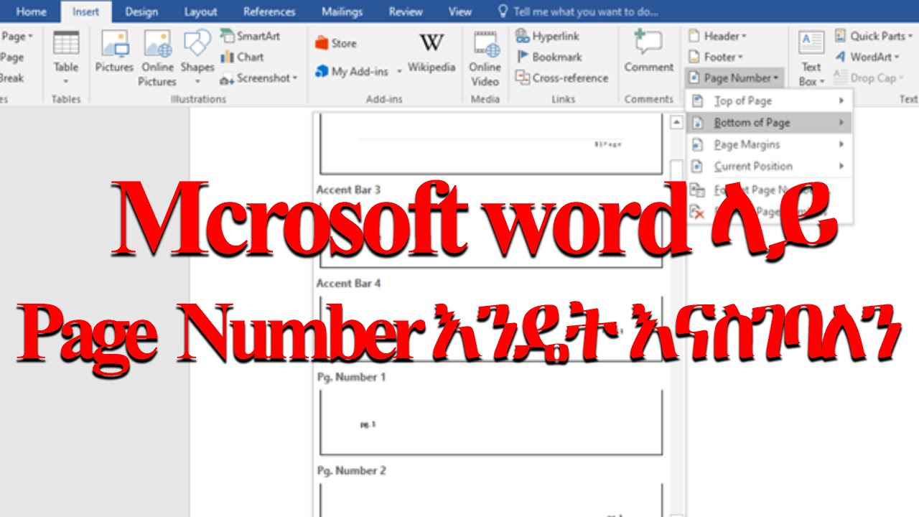Click the gallery scroll up arrow
919x517 pixels.
676,123
